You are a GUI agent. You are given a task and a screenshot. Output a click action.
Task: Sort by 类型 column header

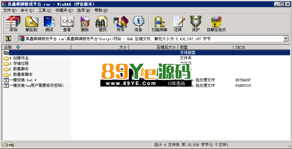click(x=206, y=47)
